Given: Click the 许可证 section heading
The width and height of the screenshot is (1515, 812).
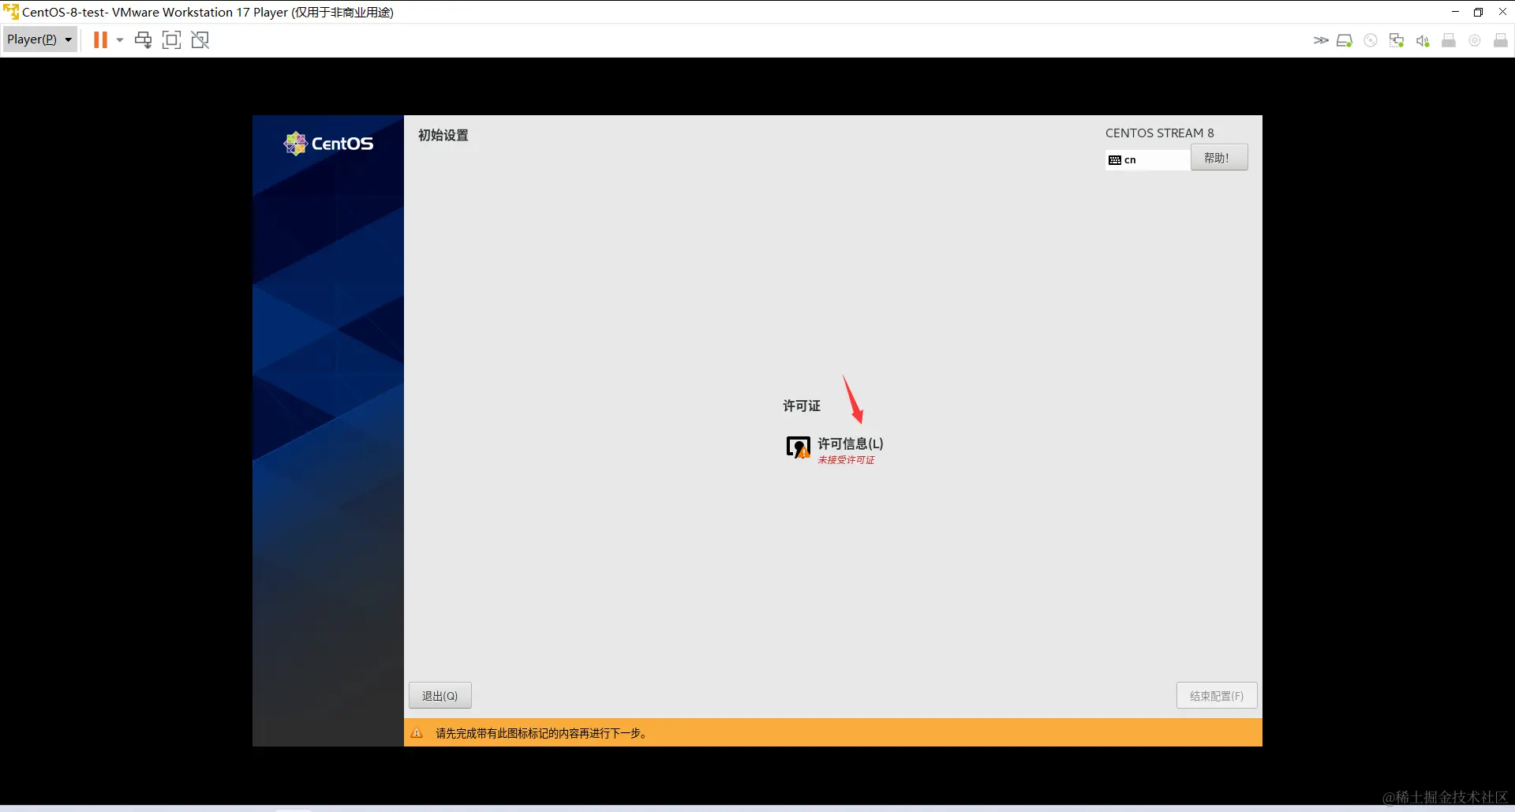Looking at the screenshot, I should 802,406.
